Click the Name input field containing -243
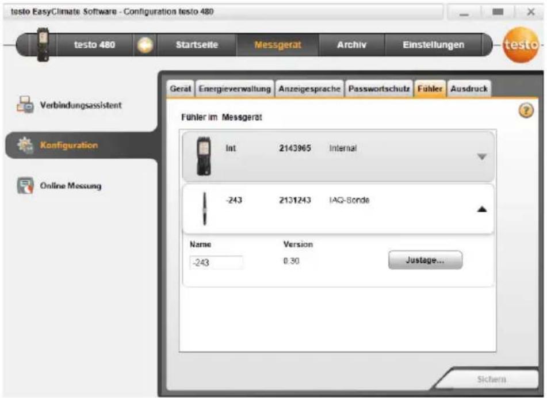The width and height of the screenshot is (547, 398). point(216,262)
